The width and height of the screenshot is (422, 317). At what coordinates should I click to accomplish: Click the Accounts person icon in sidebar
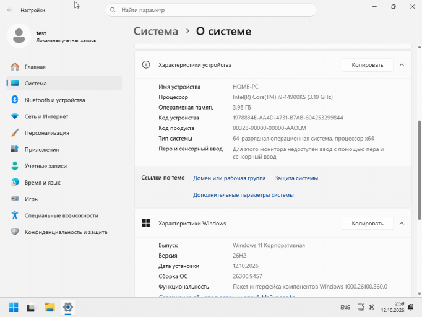point(15,166)
